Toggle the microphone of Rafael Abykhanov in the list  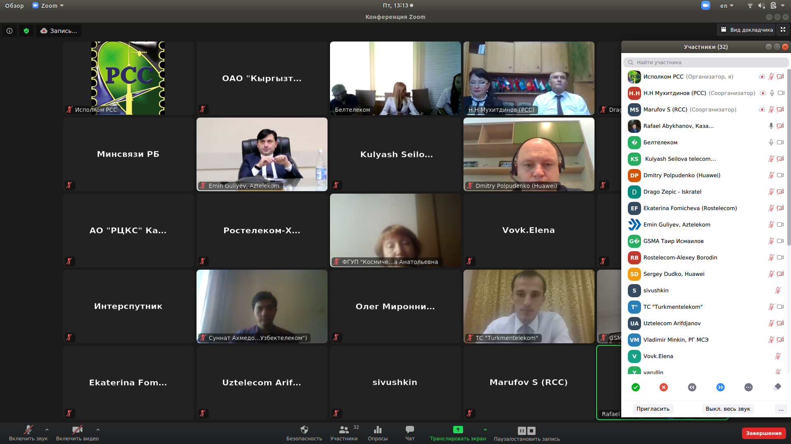click(771, 126)
